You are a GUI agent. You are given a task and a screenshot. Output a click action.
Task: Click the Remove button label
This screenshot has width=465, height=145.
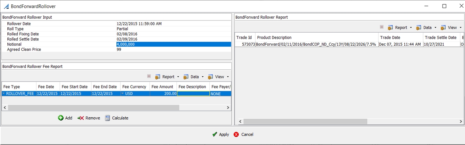tap(93, 118)
